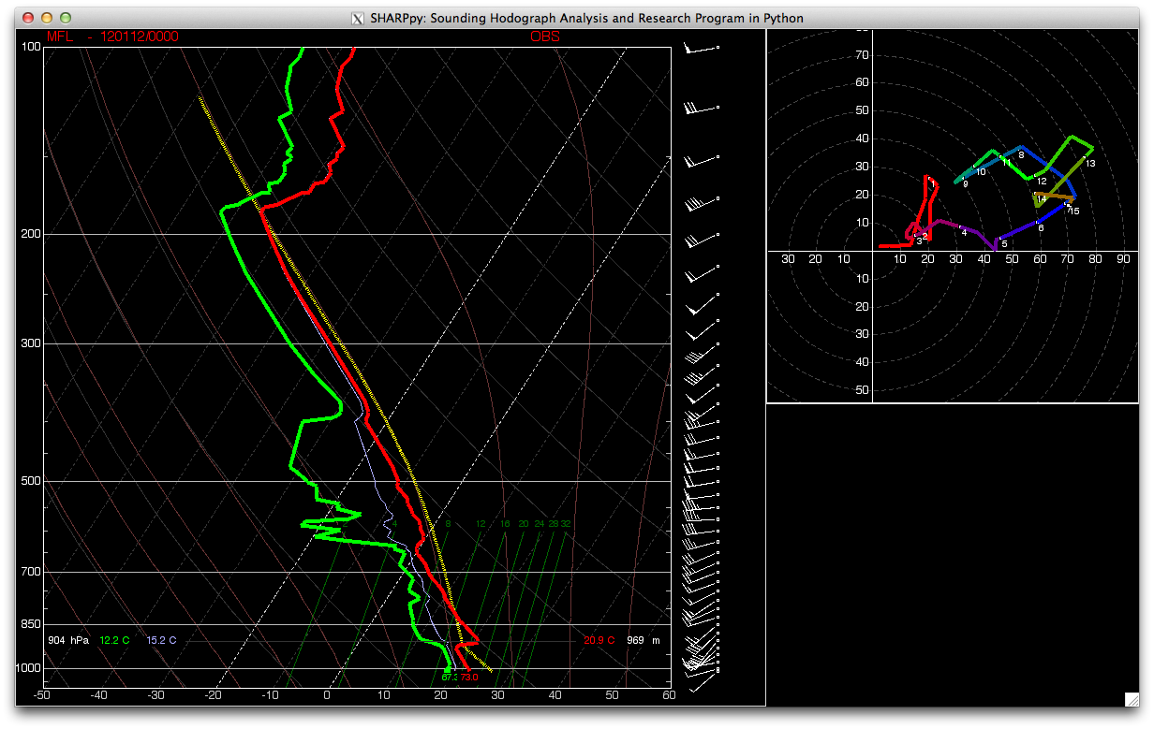Click the -30 skew-T temperature axis label
Image resolution: width=1154 pixels, height=729 pixels.
(x=155, y=695)
